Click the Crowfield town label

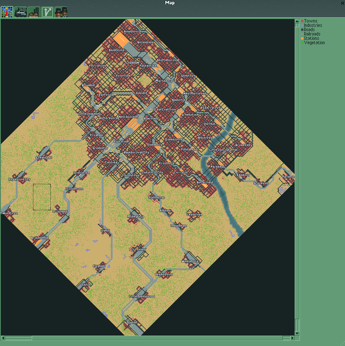(x=138, y=250)
